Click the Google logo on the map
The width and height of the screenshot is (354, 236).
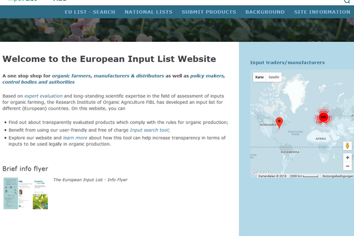(261, 173)
